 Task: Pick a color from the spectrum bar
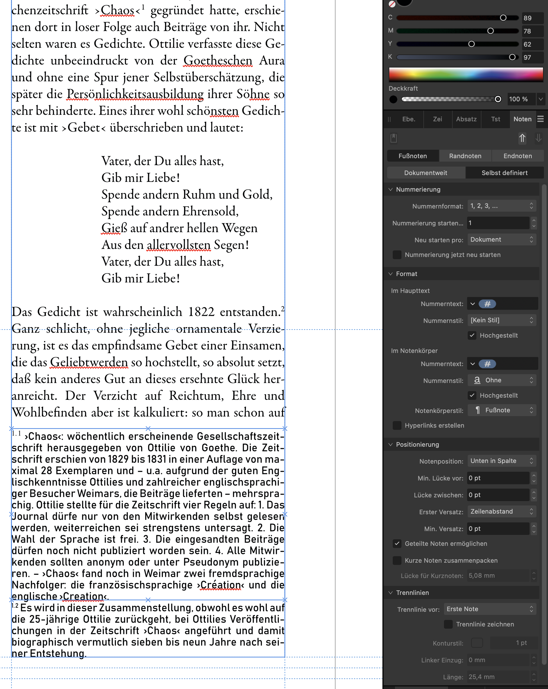point(466,74)
